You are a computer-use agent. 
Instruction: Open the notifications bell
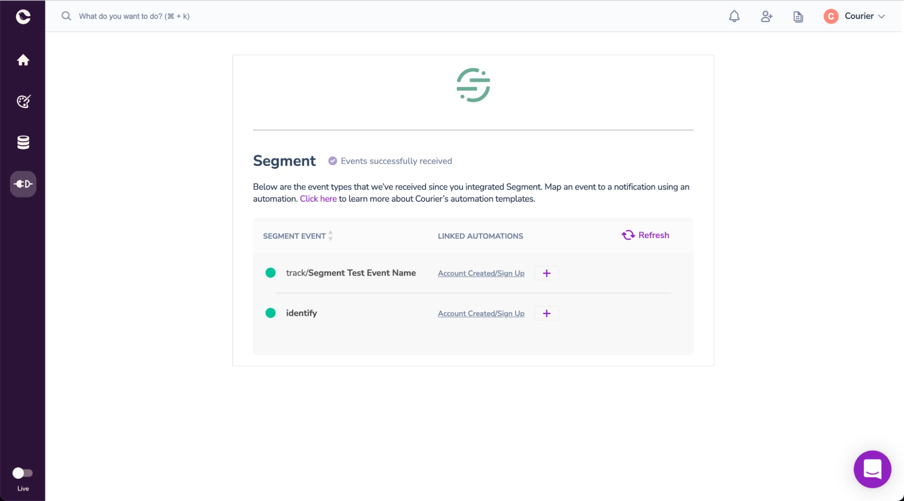pyautogui.click(x=734, y=16)
